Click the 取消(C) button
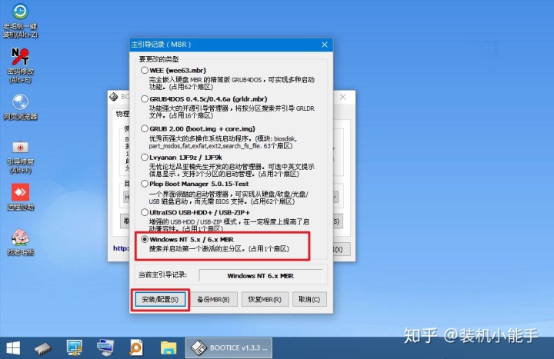Screen dimensions: 554x359 click(x=309, y=299)
